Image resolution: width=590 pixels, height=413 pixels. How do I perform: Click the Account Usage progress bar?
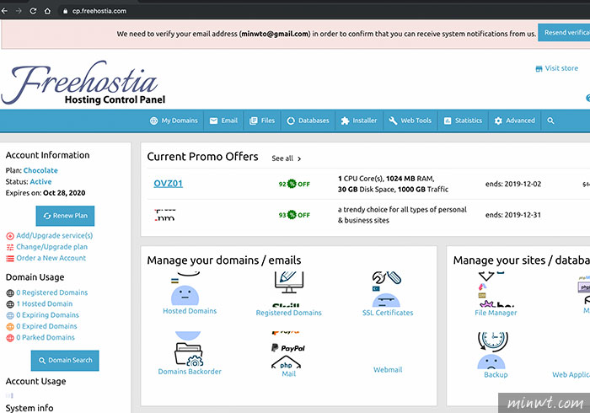9,395
